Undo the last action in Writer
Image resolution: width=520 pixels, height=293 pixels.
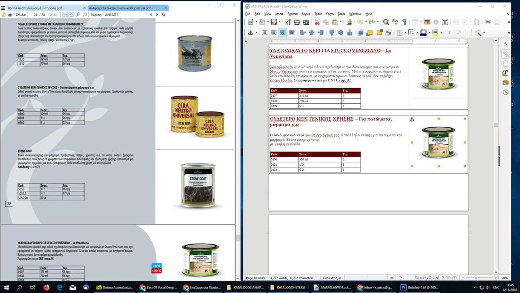pyautogui.click(x=360, y=22)
